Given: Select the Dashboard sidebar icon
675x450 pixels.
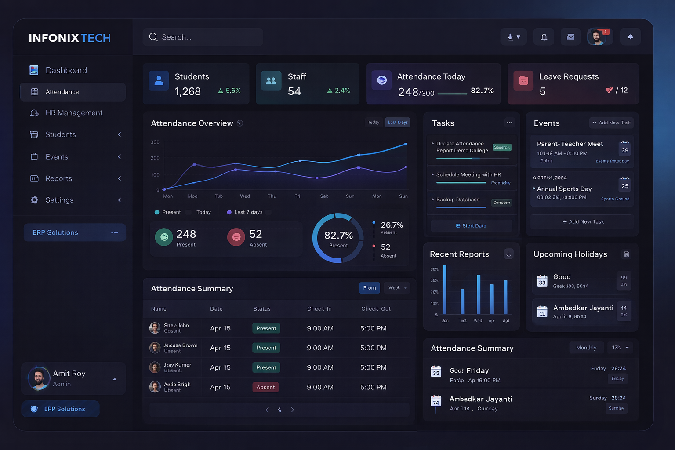Looking at the screenshot, I should tap(34, 70).
